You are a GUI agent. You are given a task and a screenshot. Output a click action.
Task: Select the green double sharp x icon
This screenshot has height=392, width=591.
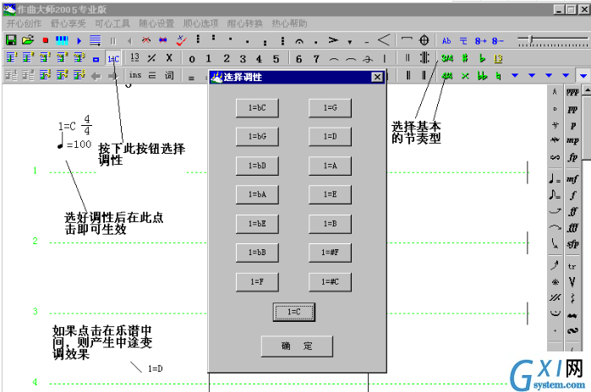point(465,76)
